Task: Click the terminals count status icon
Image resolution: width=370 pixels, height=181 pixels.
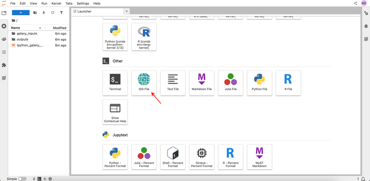Action: pos(40,179)
